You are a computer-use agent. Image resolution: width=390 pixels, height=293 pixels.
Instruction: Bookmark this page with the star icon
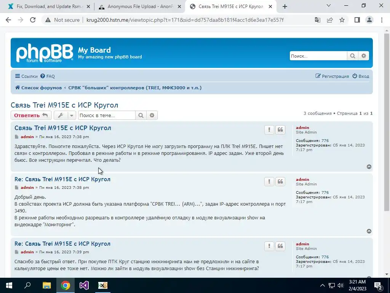coord(342,20)
